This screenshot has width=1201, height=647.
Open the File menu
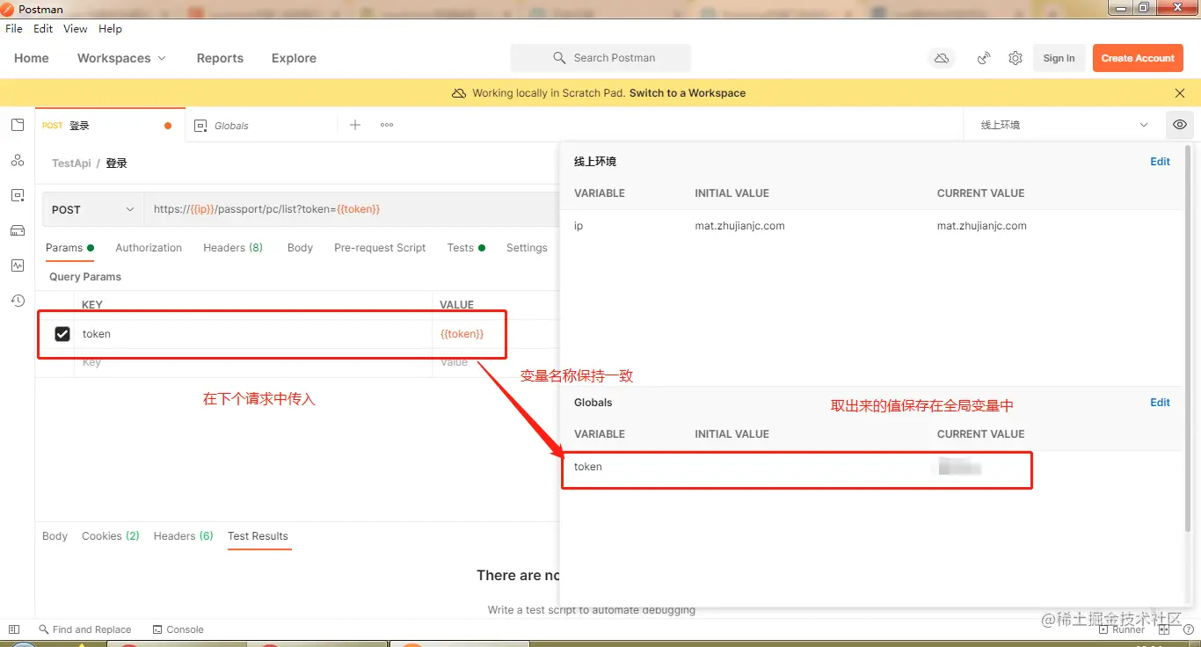pyautogui.click(x=14, y=29)
